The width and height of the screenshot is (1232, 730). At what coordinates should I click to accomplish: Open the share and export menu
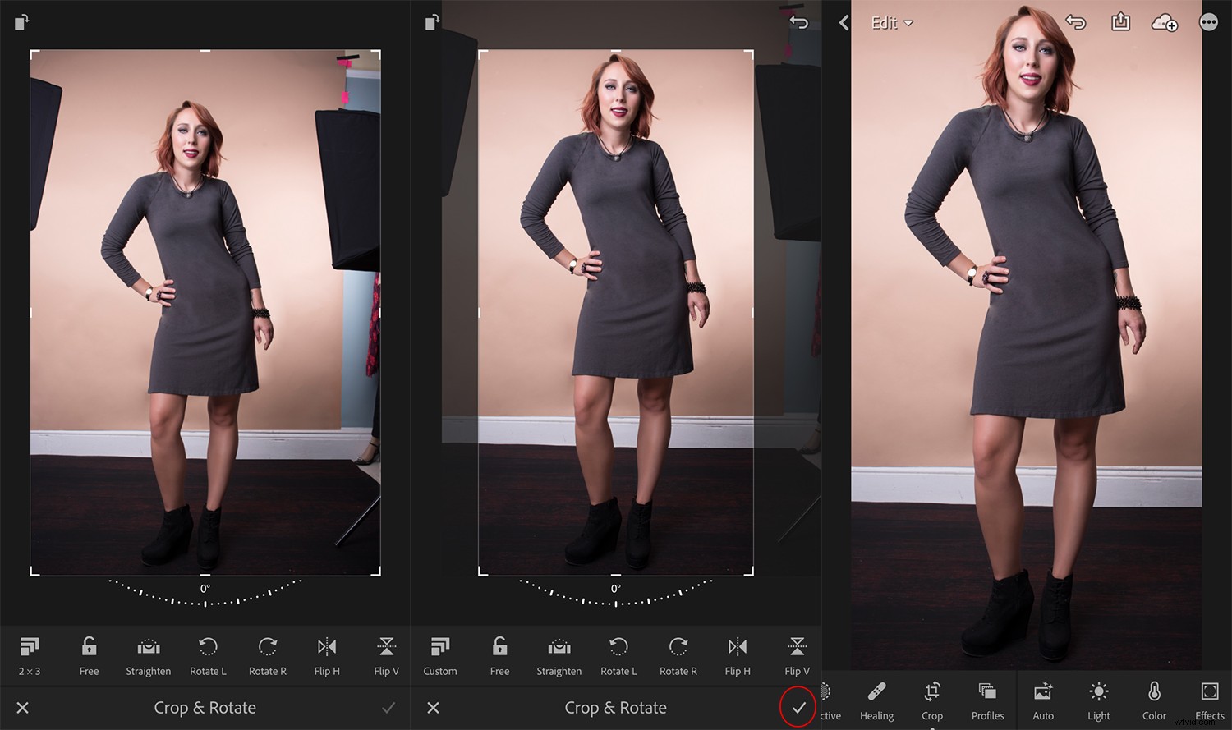[1121, 22]
